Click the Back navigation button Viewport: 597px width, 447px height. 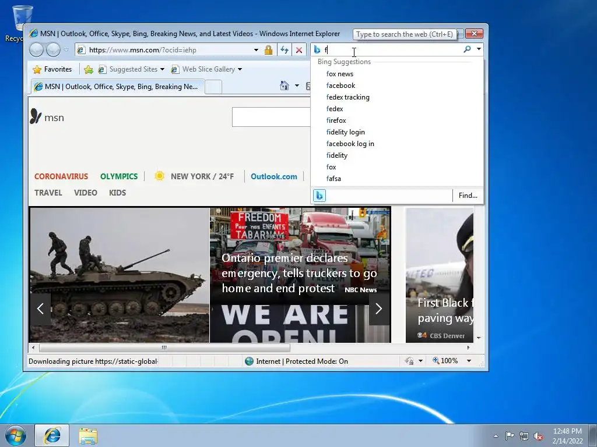coord(37,50)
